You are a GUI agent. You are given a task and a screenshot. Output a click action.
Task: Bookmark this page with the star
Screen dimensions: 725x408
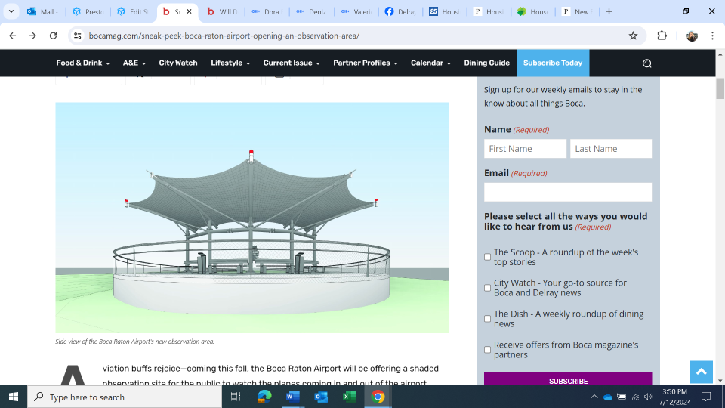pos(633,36)
